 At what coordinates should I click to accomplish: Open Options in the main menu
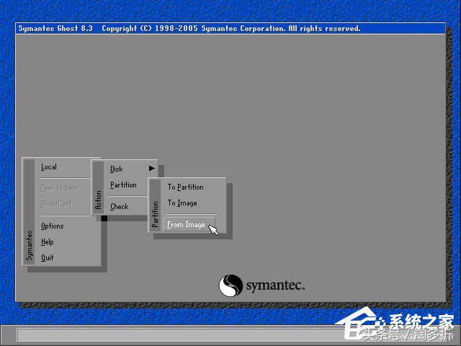click(x=53, y=226)
